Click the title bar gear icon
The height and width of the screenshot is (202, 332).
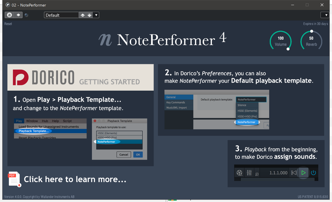8,5
